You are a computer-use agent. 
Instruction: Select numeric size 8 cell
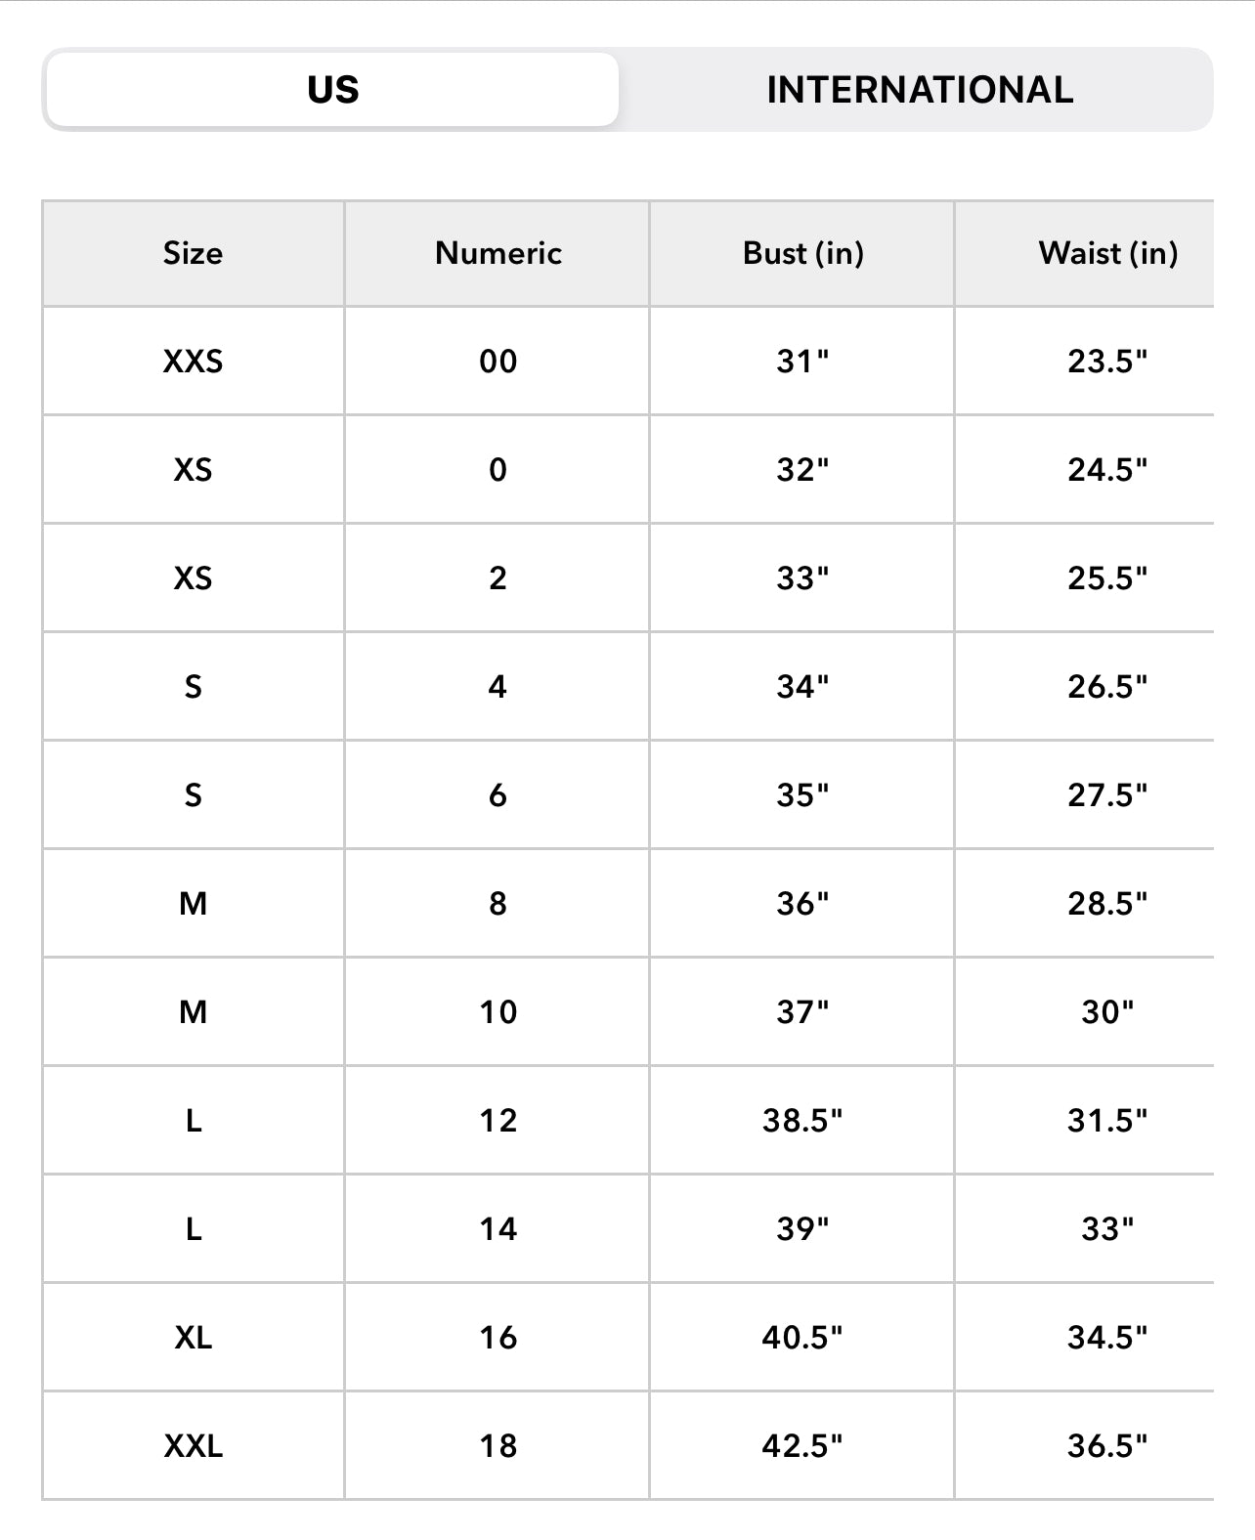[498, 904]
